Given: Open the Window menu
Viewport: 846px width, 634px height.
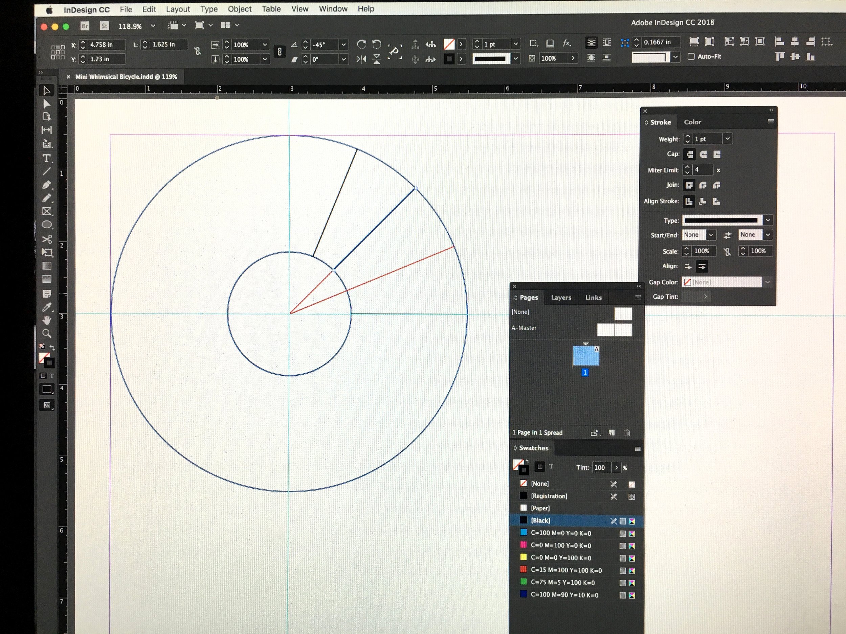Looking at the screenshot, I should (x=333, y=8).
